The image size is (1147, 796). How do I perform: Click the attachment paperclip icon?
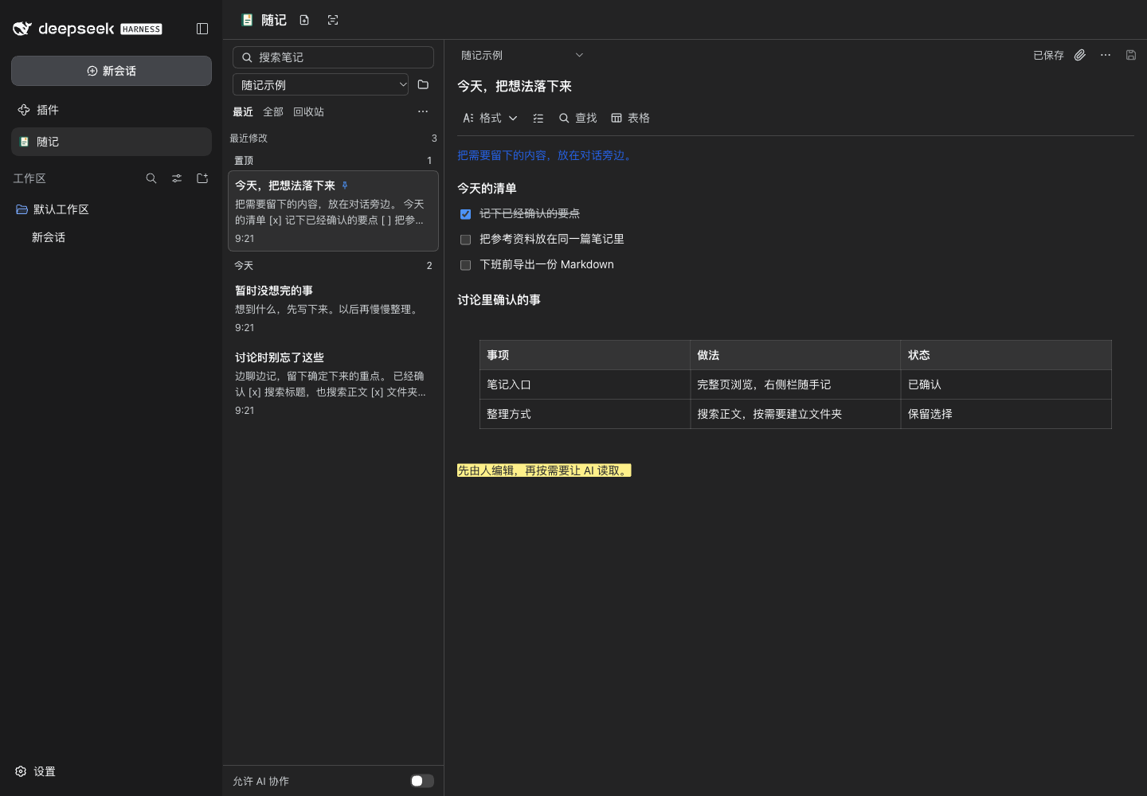pyautogui.click(x=1080, y=55)
